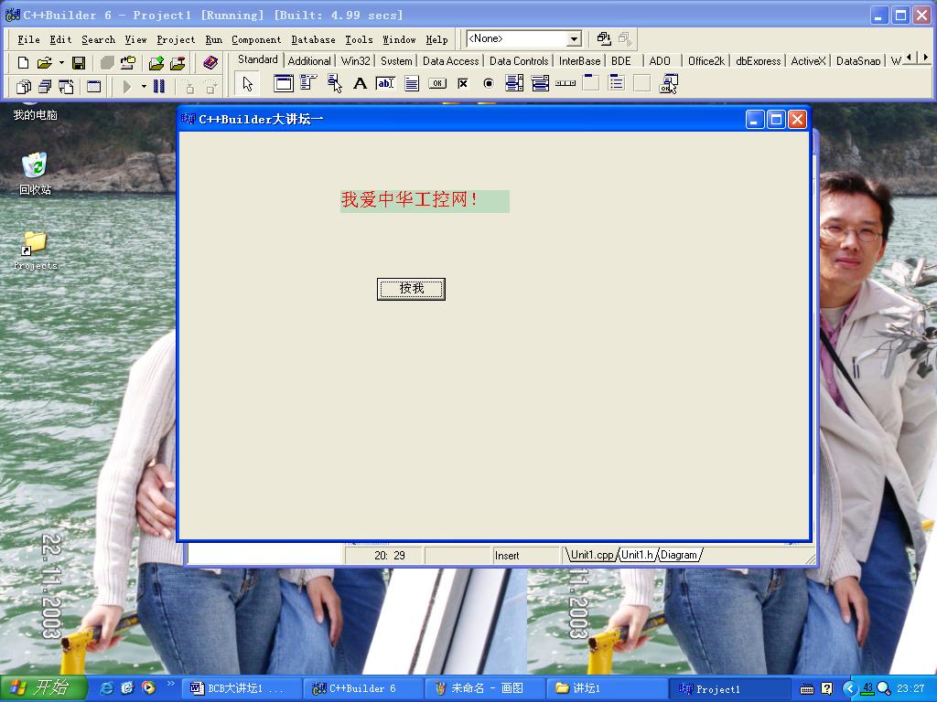Screen dimensions: 937x702
Task: Open the <None> desktop layout dropdown
Action: click(x=575, y=39)
